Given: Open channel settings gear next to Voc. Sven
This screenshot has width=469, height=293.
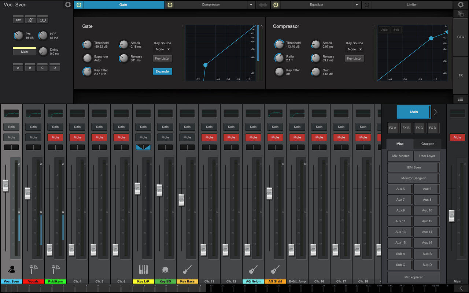Looking at the screenshot, I should tap(68, 5).
